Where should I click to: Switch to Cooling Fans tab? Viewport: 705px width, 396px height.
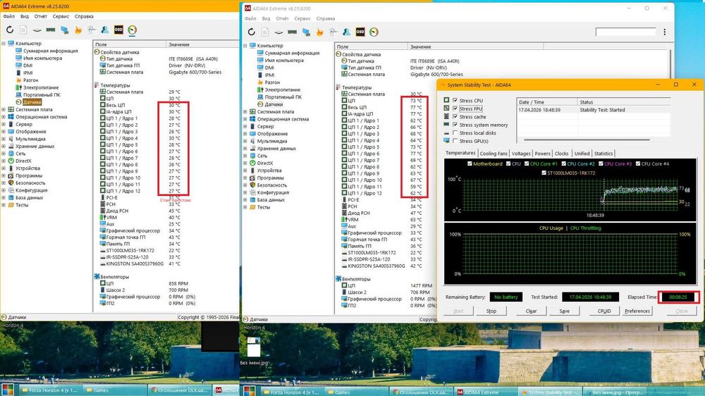(493, 154)
